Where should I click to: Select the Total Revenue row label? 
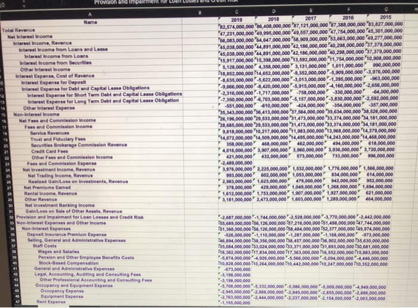pyautogui.click(x=18, y=30)
